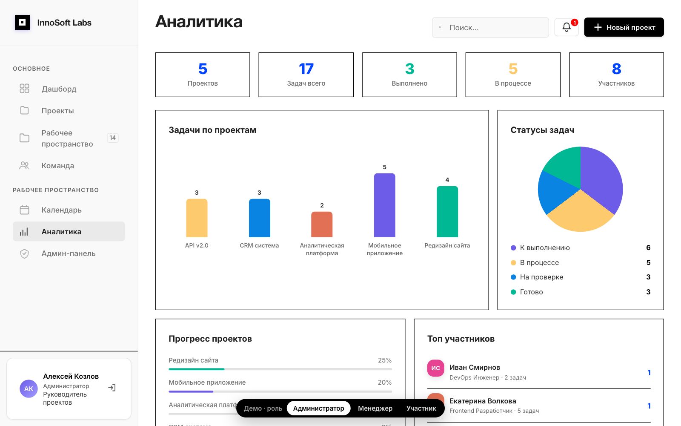Image resolution: width=681 pixels, height=426 pixels.
Task: Click Frontend Разработчик · 5 задач text
Action: click(x=494, y=411)
